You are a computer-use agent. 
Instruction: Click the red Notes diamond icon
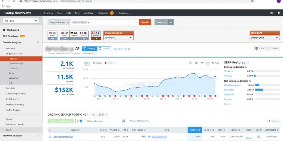[105, 63]
